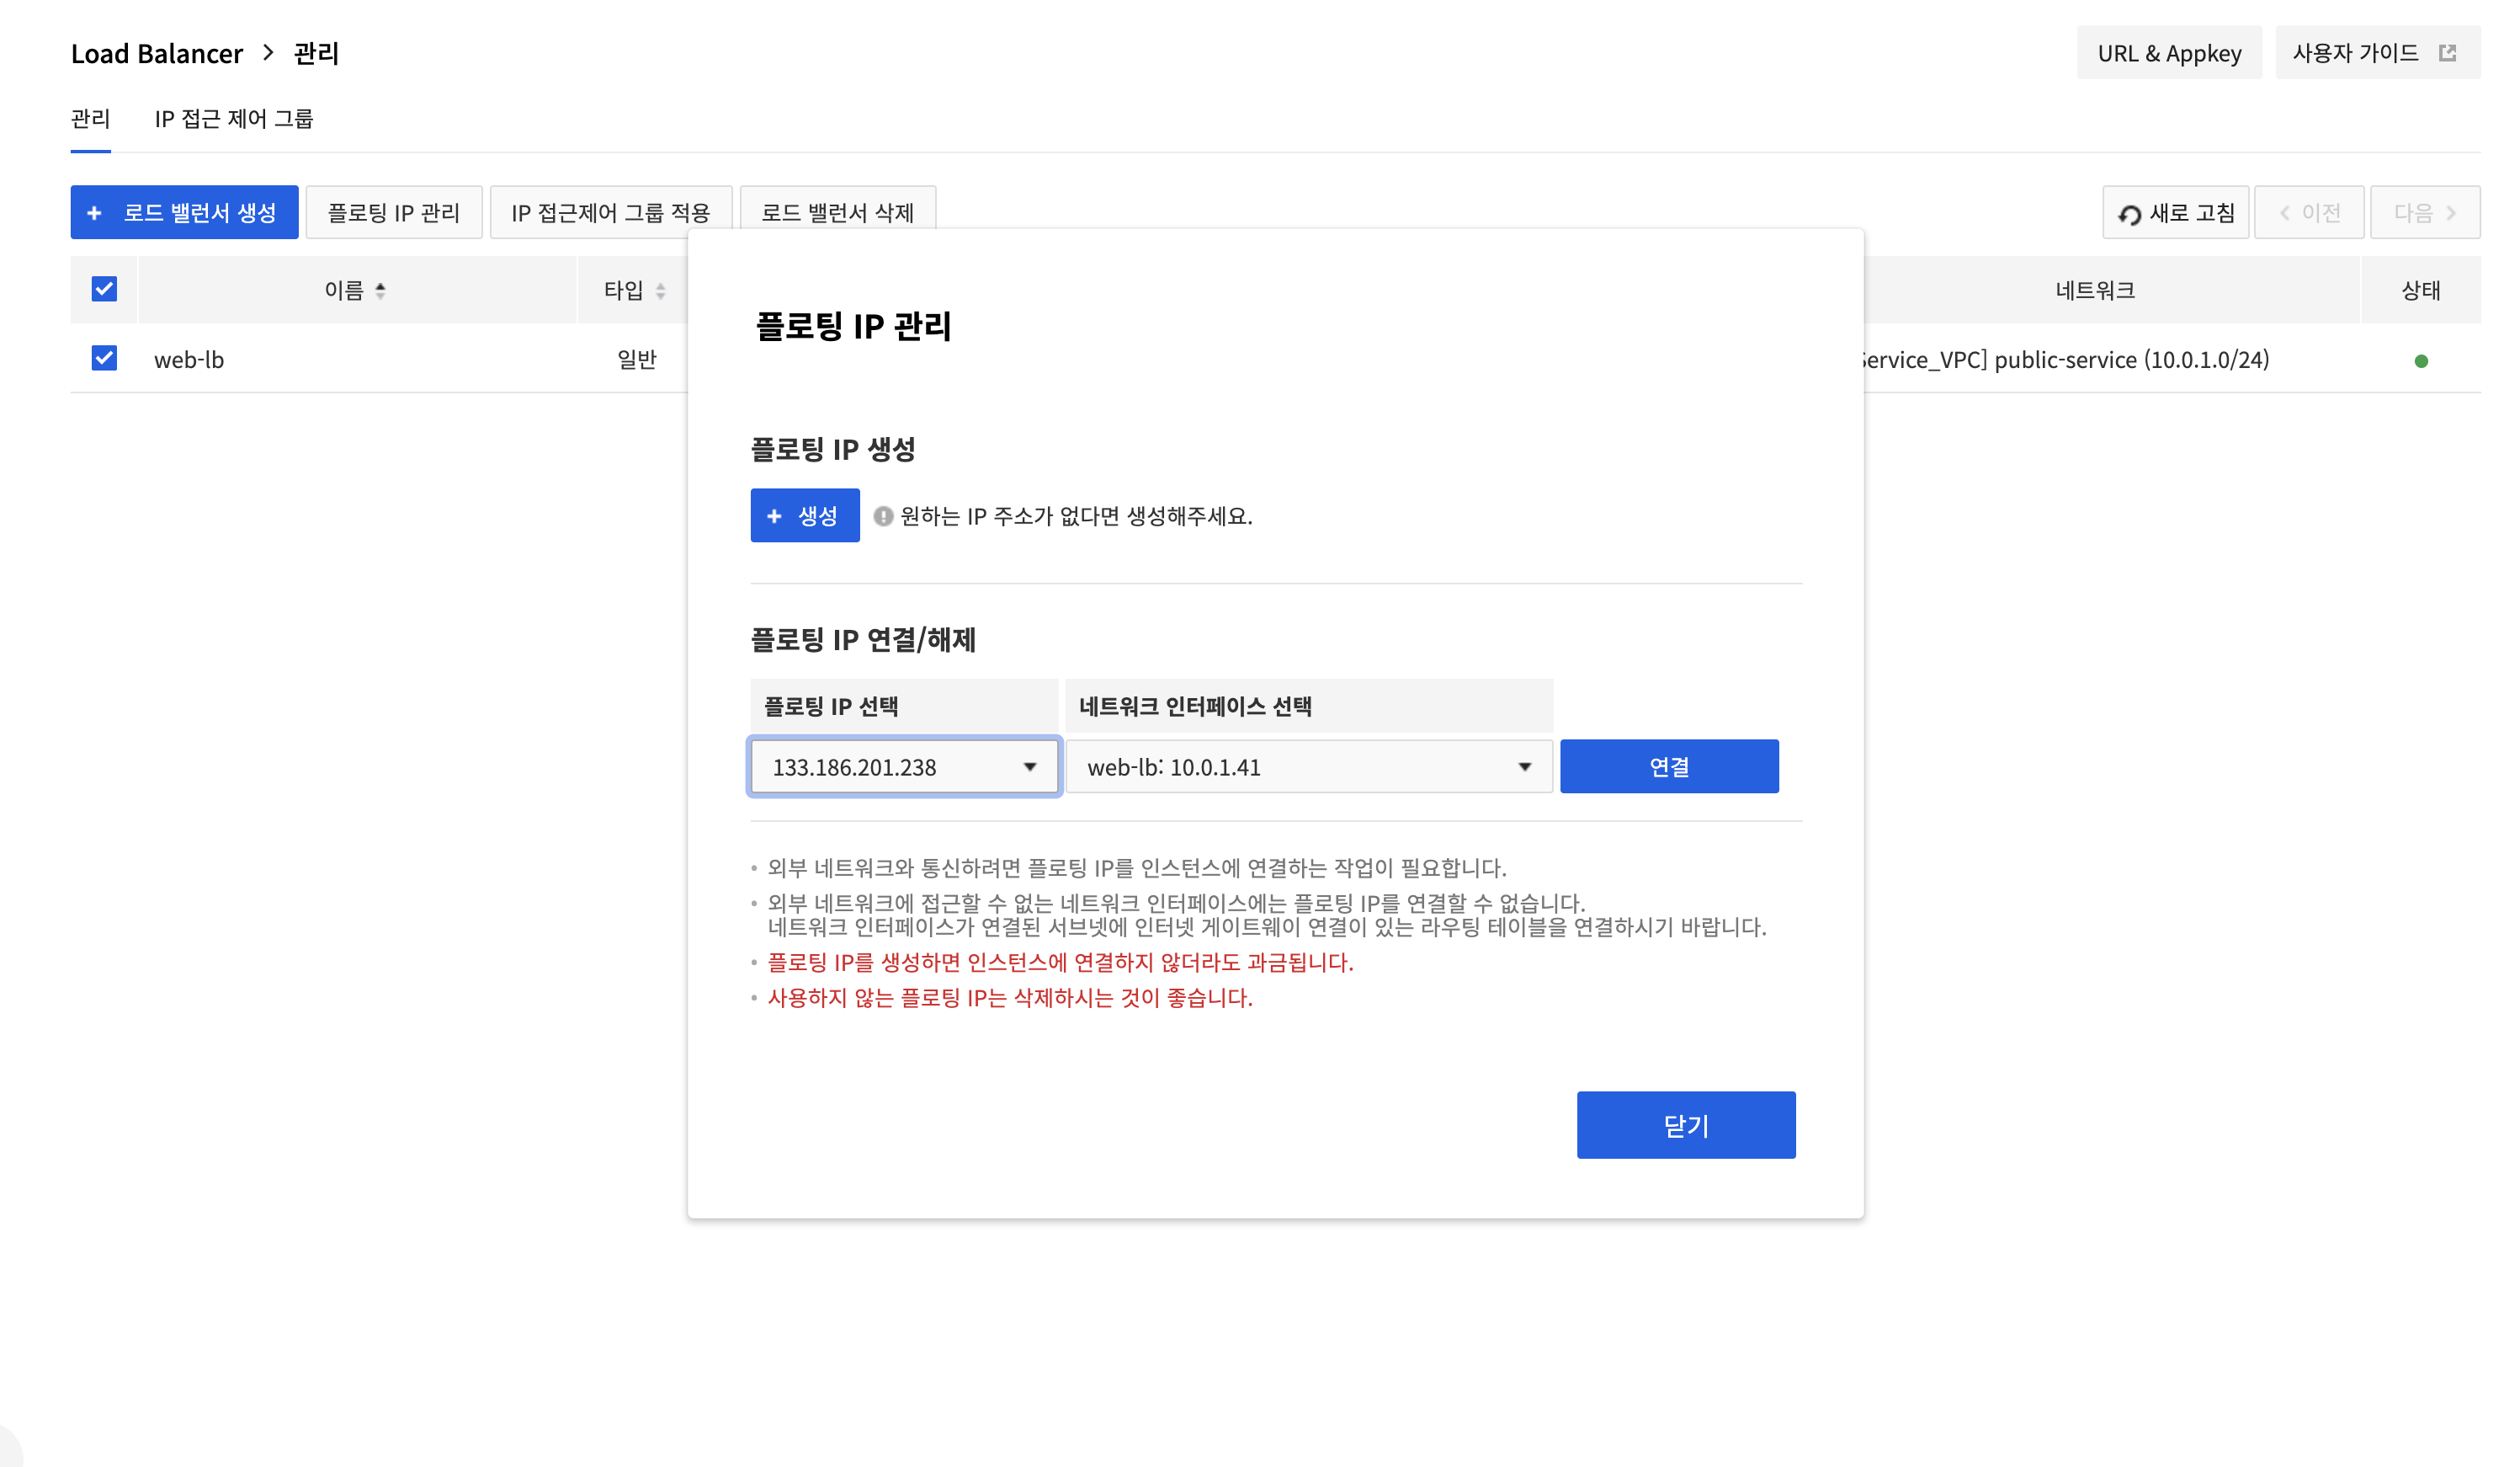This screenshot has height=1467, width=2520.
Task: Click the 연결 button
Action: tap(1669, 766)
